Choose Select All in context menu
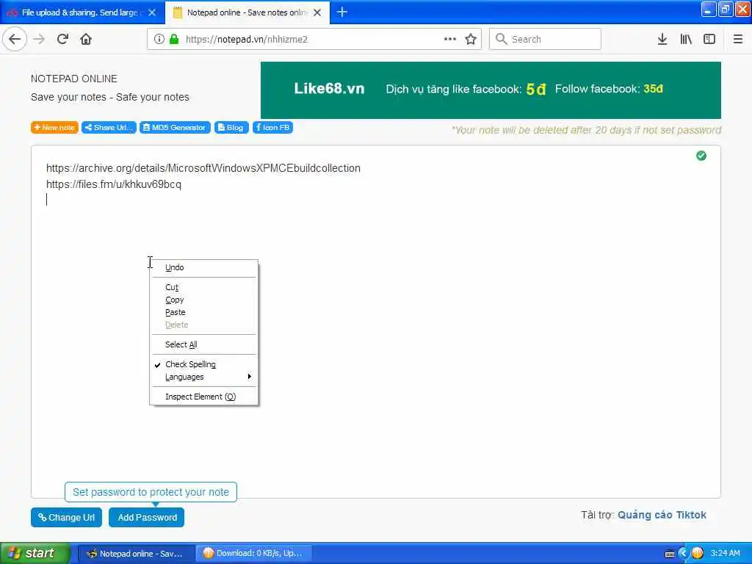 click(x=204, y=344)
